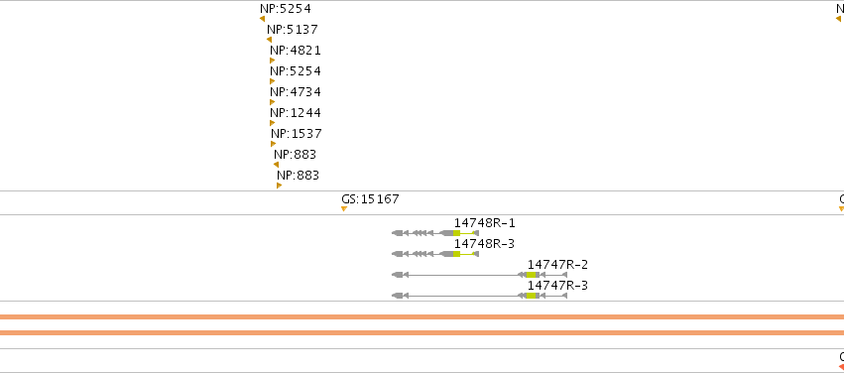Viewport: 844px width, 373px height.
Task: Click the GS:15167 label
Action: pyautogui.click(x=370, y=199)
